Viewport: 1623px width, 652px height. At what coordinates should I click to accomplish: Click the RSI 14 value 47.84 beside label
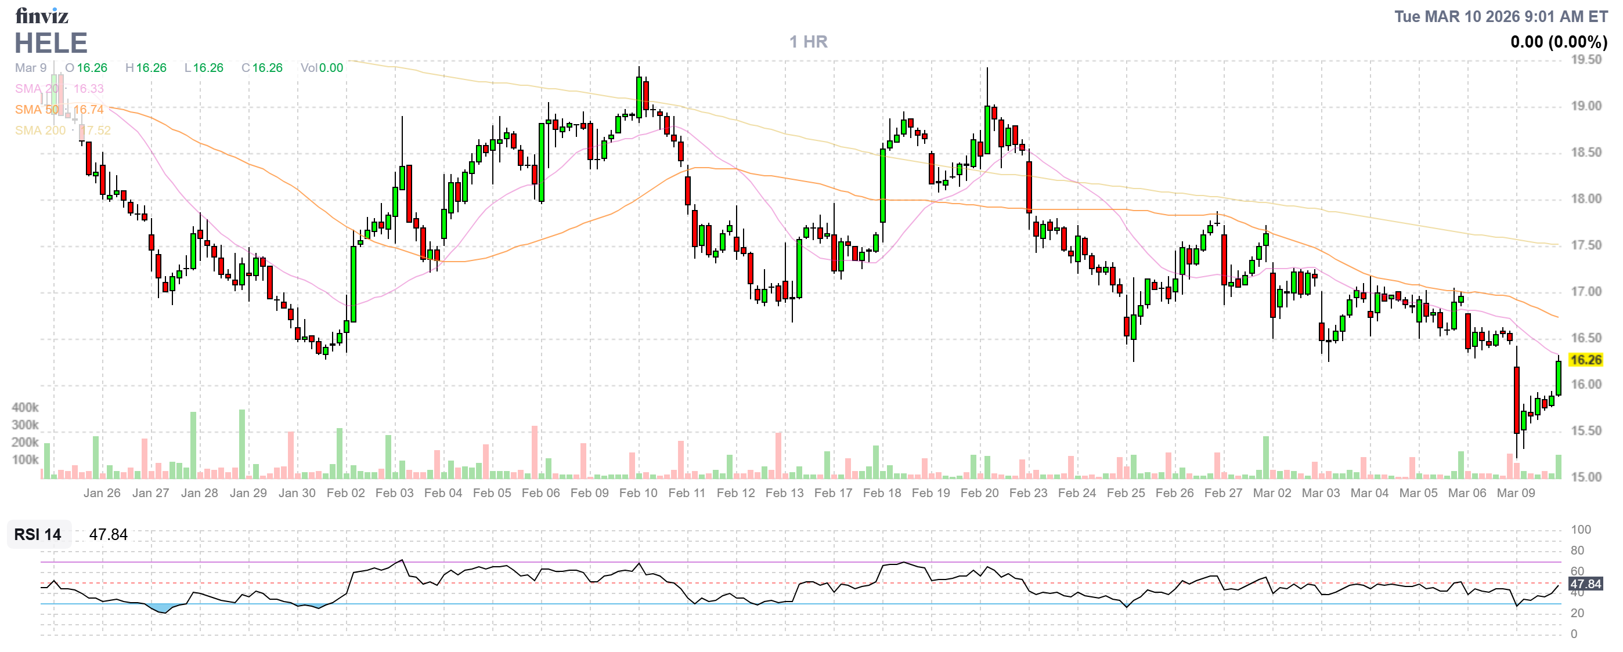tap(109, 534)
